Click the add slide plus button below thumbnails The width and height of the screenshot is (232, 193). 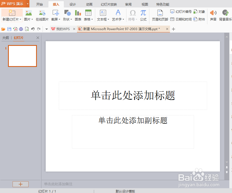pyautogui.click(x=20, y=184)
